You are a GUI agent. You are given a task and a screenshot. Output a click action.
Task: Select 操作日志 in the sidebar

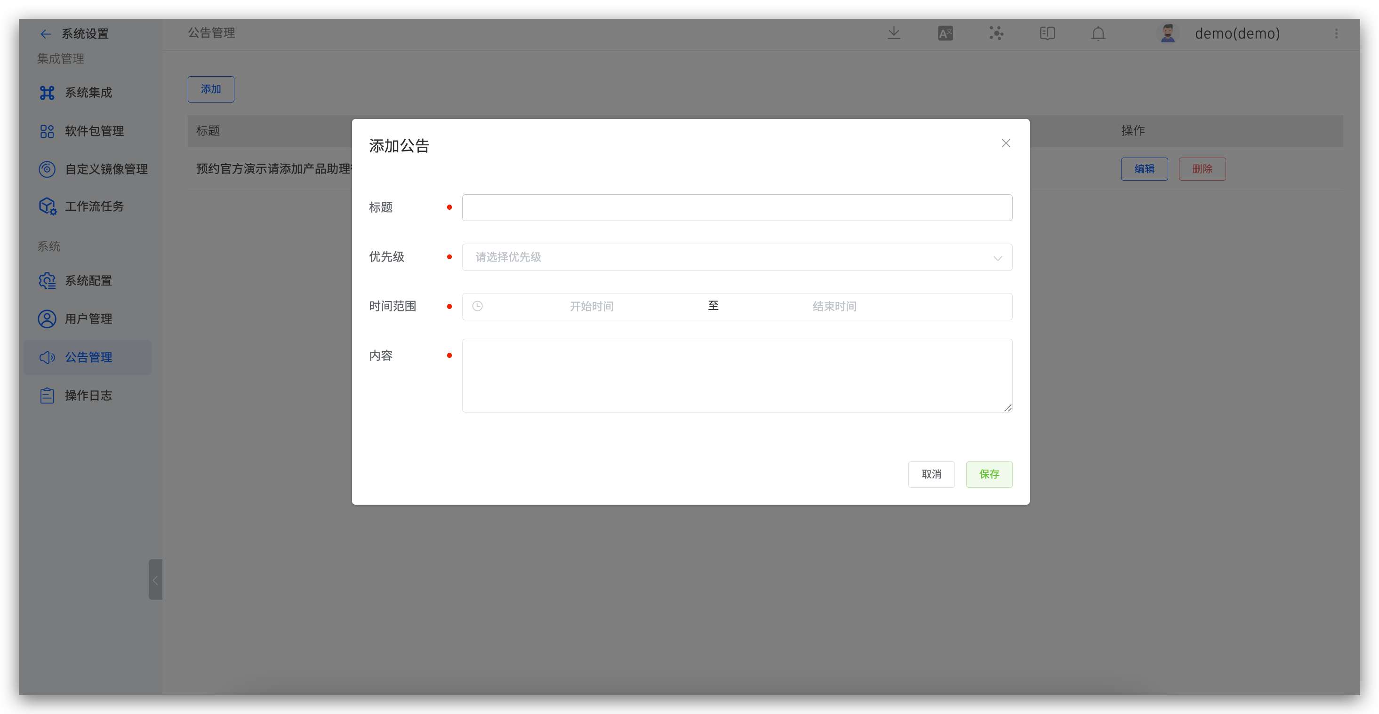click(x=88, y=395)
